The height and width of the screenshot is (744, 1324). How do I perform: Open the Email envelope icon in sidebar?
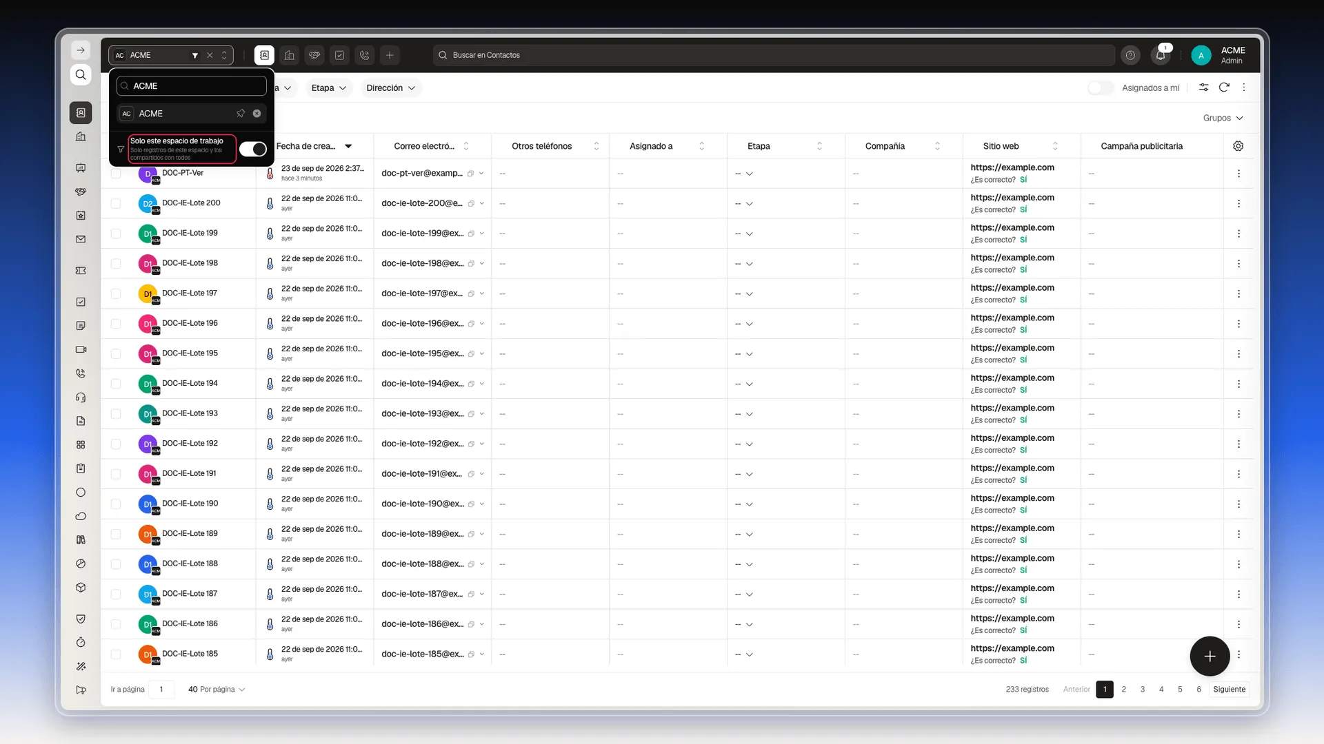pos(81,239)
